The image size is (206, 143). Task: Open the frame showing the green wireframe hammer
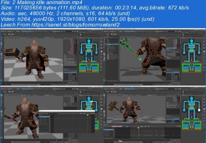coord(154,57)
